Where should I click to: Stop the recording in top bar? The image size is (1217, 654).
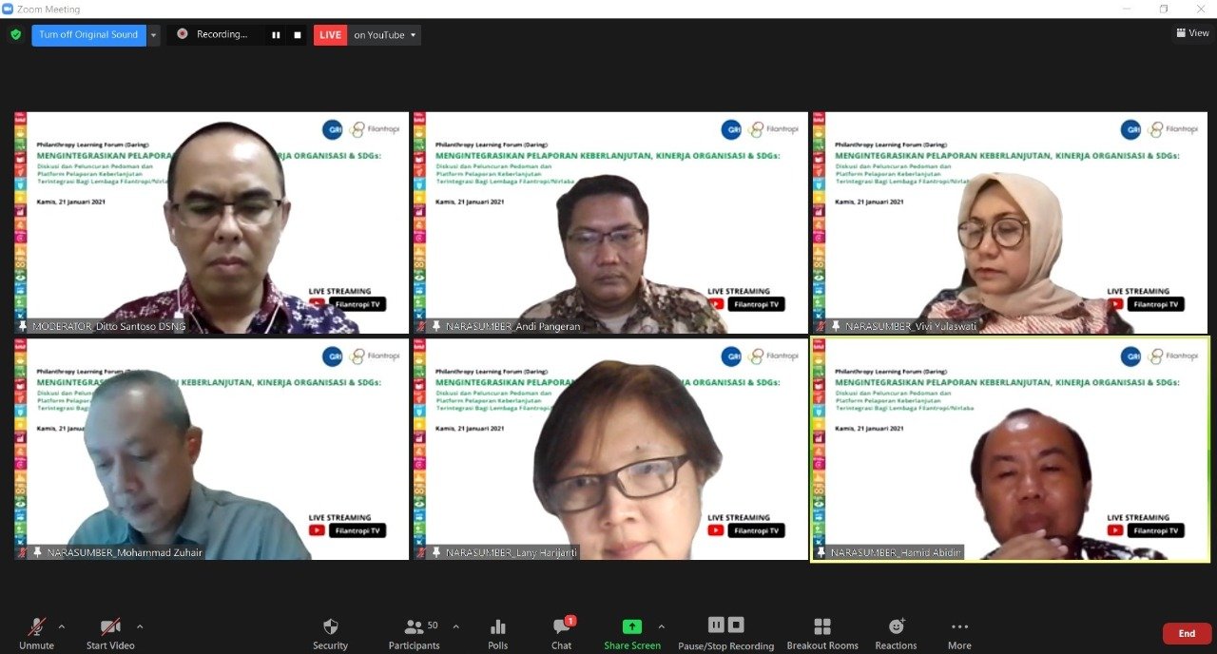point(297,35)
